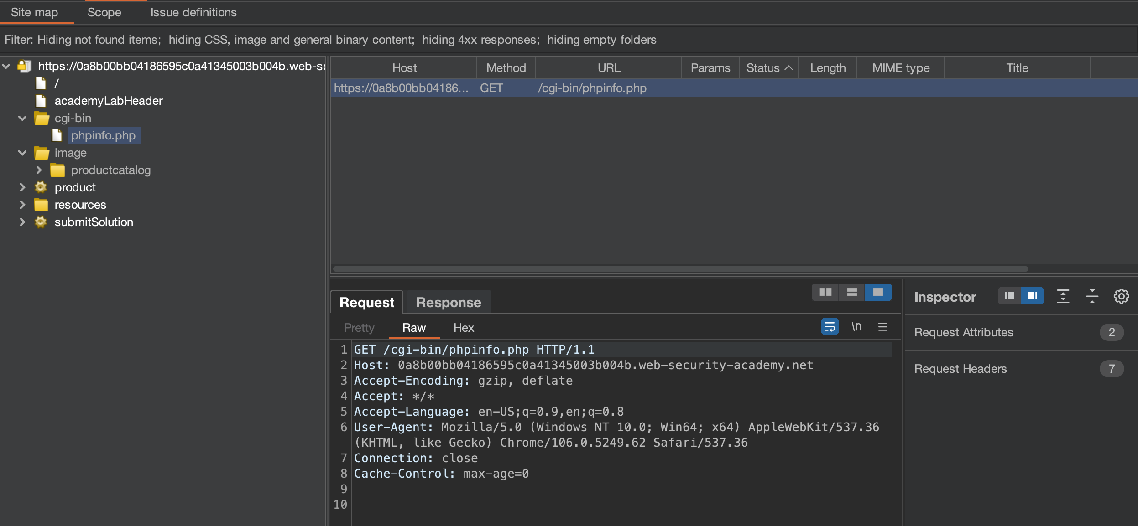Select side-by-side request/response layout icon
This screenshot has height=526, width=1138.
point(825,292)
